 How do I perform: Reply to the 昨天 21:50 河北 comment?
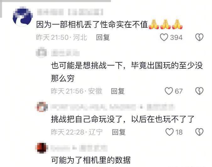[x=103, y=37]
